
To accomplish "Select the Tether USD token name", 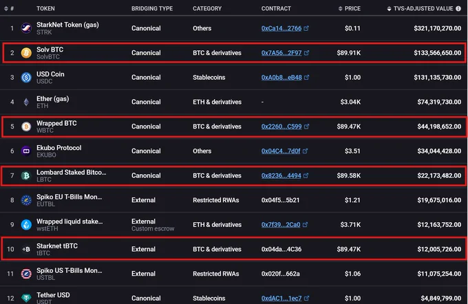I will pyautogui.click(x=53, y=295).
